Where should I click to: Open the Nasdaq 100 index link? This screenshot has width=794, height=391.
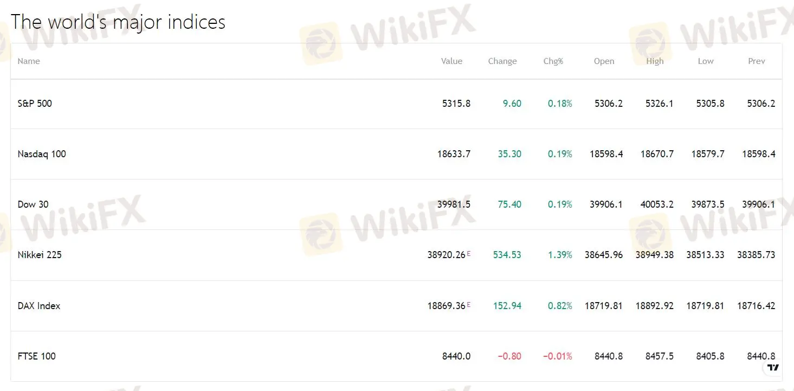pyautogui.click(x=42, y=154)
